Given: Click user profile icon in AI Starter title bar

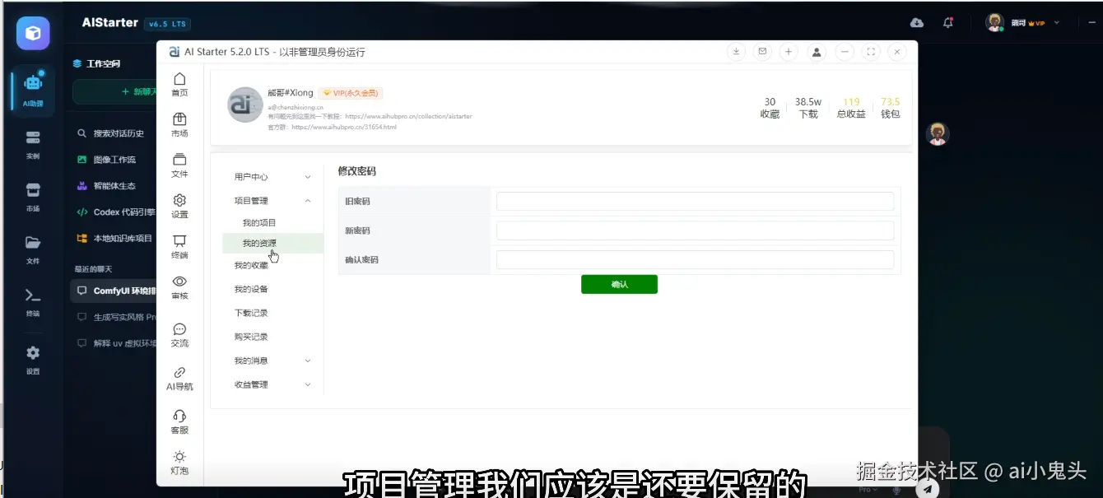Looking at the screenshot, I should pos(817,52).
